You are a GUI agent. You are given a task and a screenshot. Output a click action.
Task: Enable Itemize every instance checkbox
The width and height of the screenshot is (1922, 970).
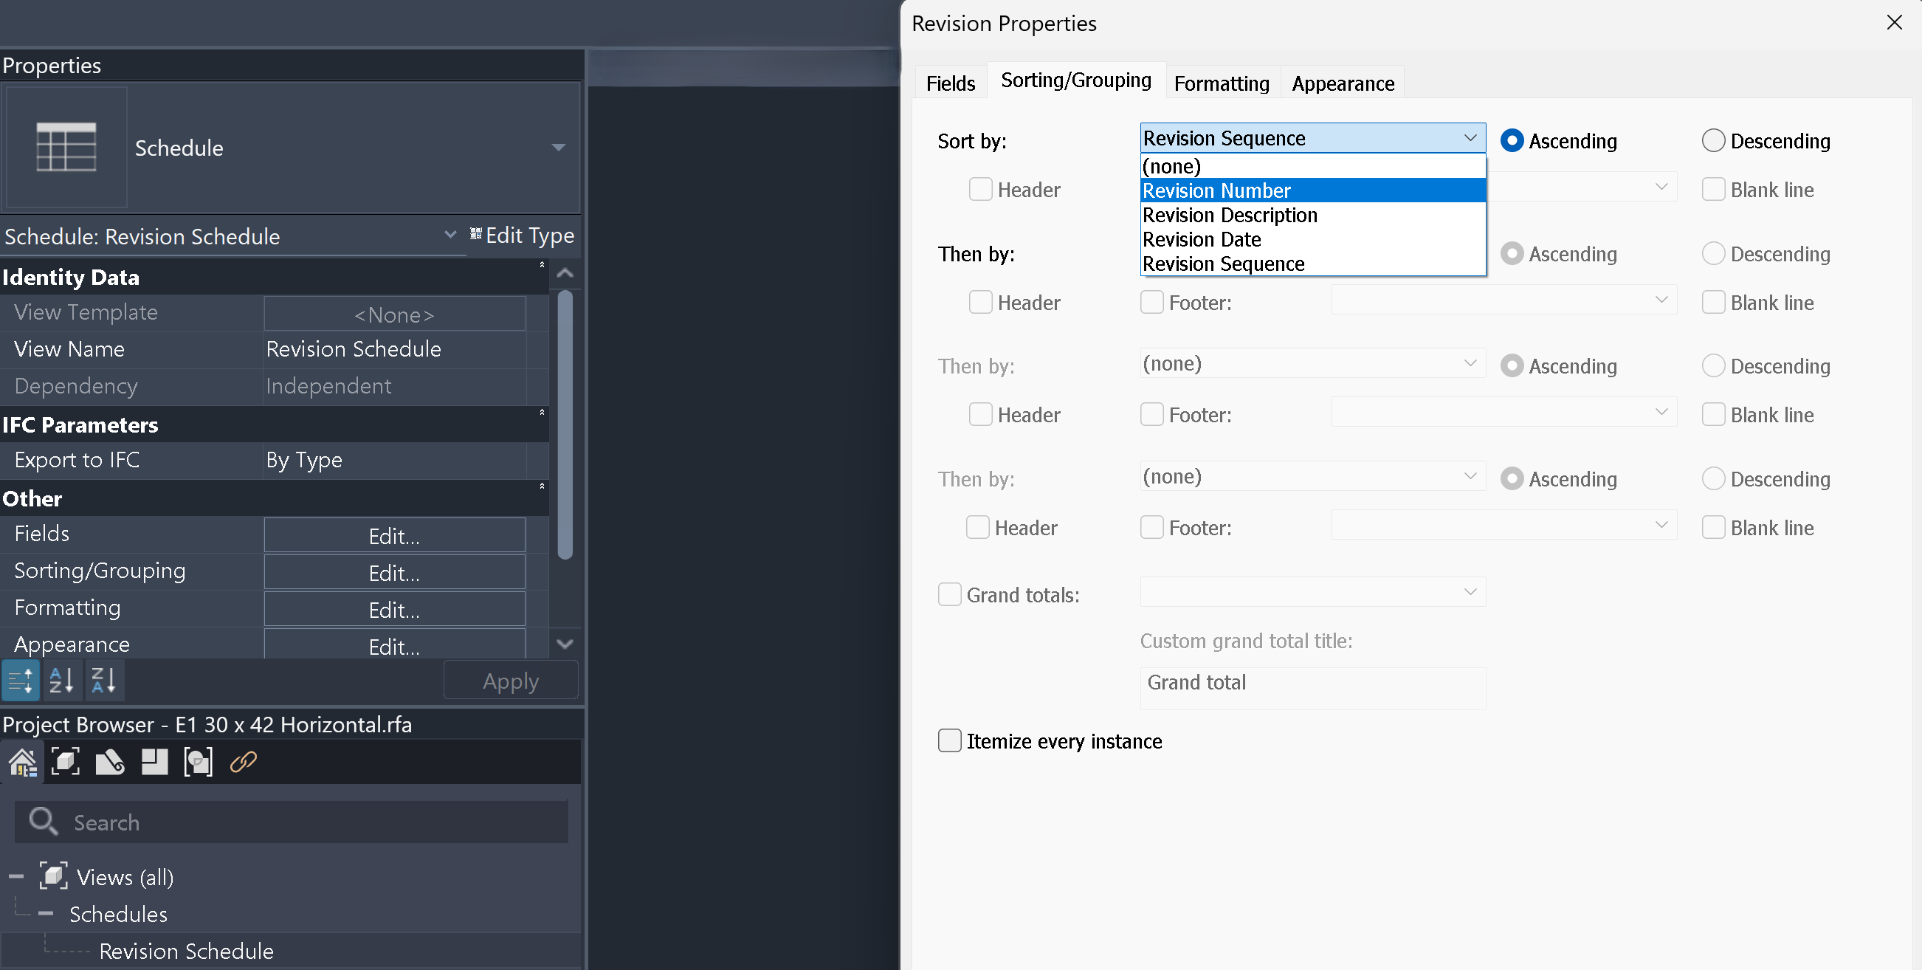tap(949, 740)
